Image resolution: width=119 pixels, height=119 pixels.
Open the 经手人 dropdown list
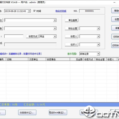pos(98,45)
